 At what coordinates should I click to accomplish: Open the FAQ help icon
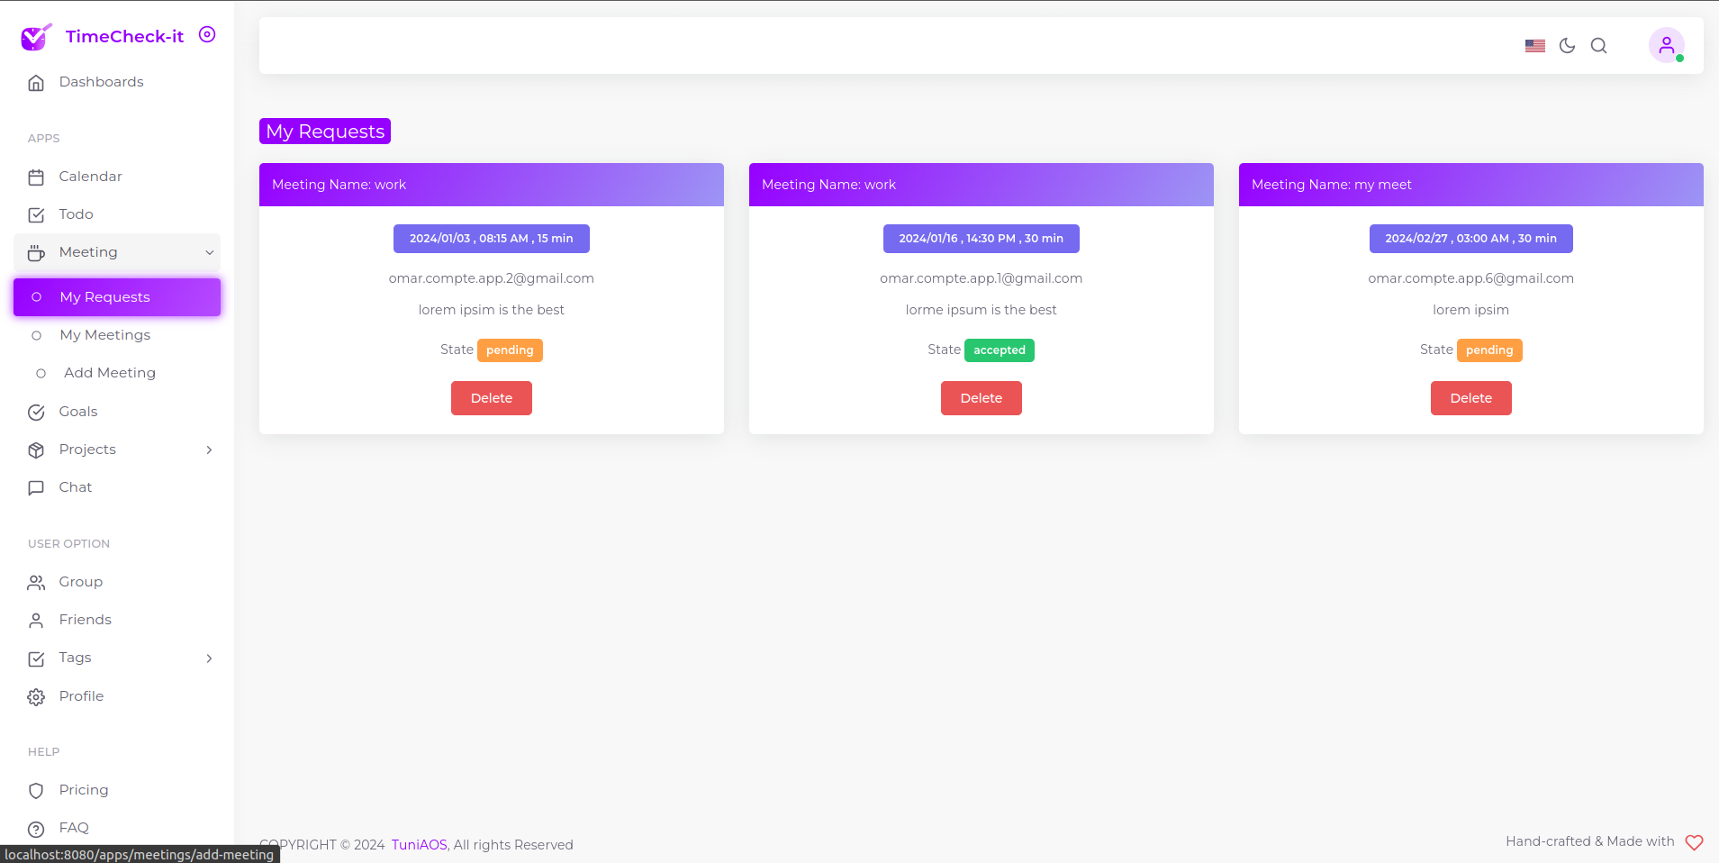point(36,828)
